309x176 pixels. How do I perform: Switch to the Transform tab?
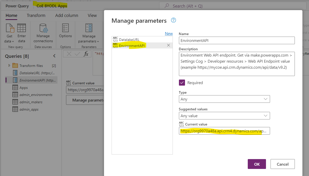(x=36, y=15)
